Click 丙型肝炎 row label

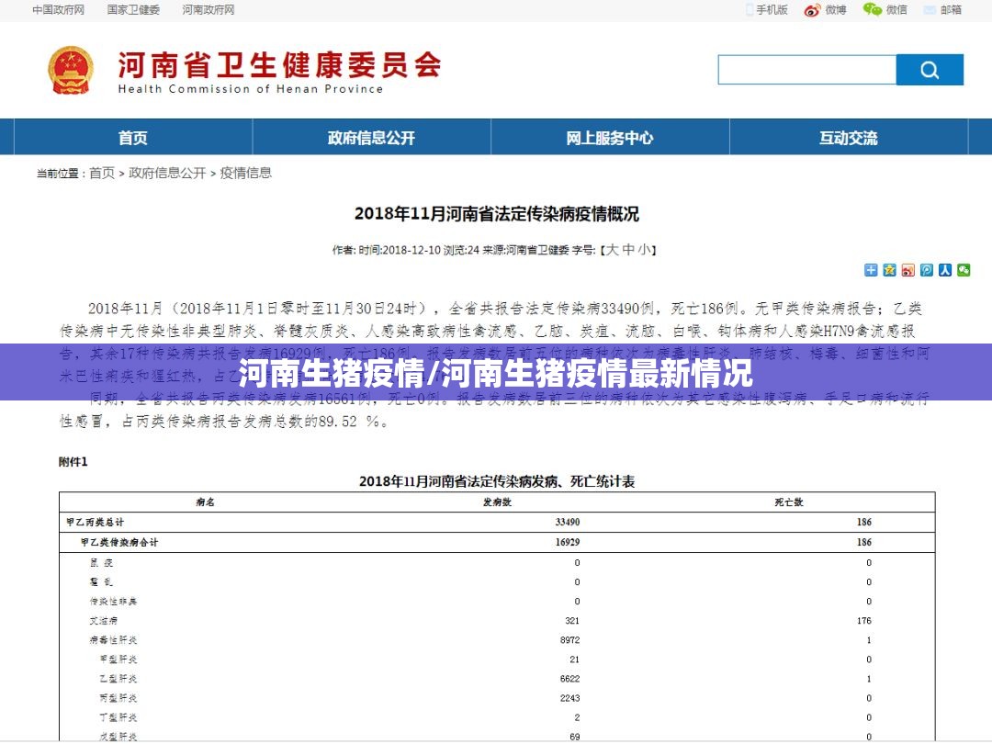[118, 698]
